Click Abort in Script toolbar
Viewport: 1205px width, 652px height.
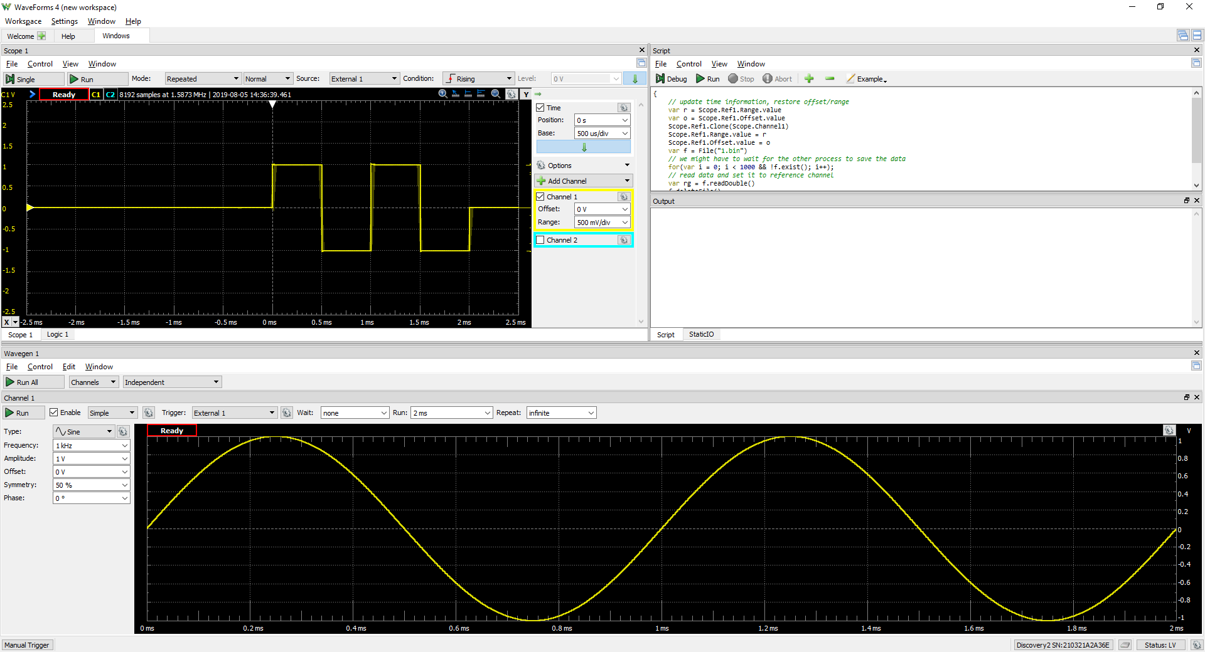(x=777, y=79)
